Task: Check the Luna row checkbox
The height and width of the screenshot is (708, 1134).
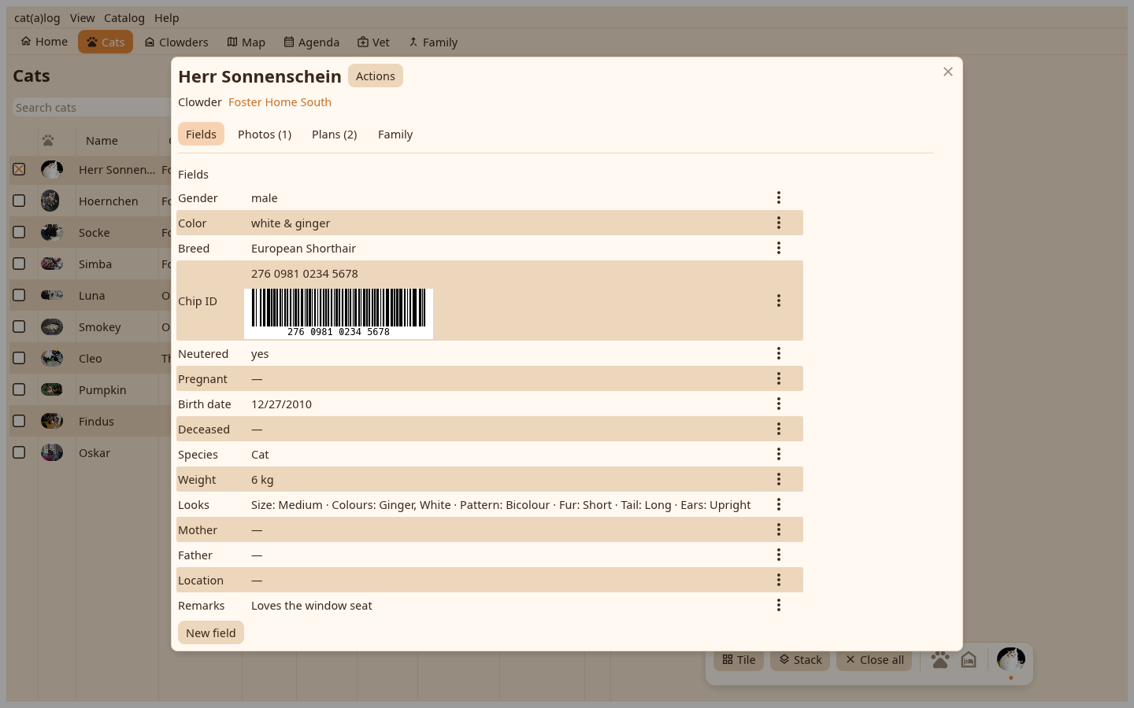Action: pos(19,295)
